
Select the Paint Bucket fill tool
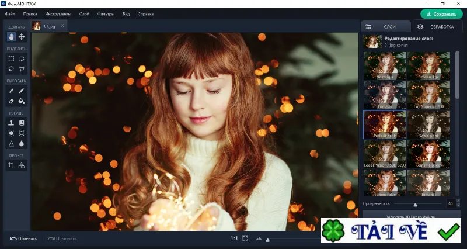click(22, 101)
